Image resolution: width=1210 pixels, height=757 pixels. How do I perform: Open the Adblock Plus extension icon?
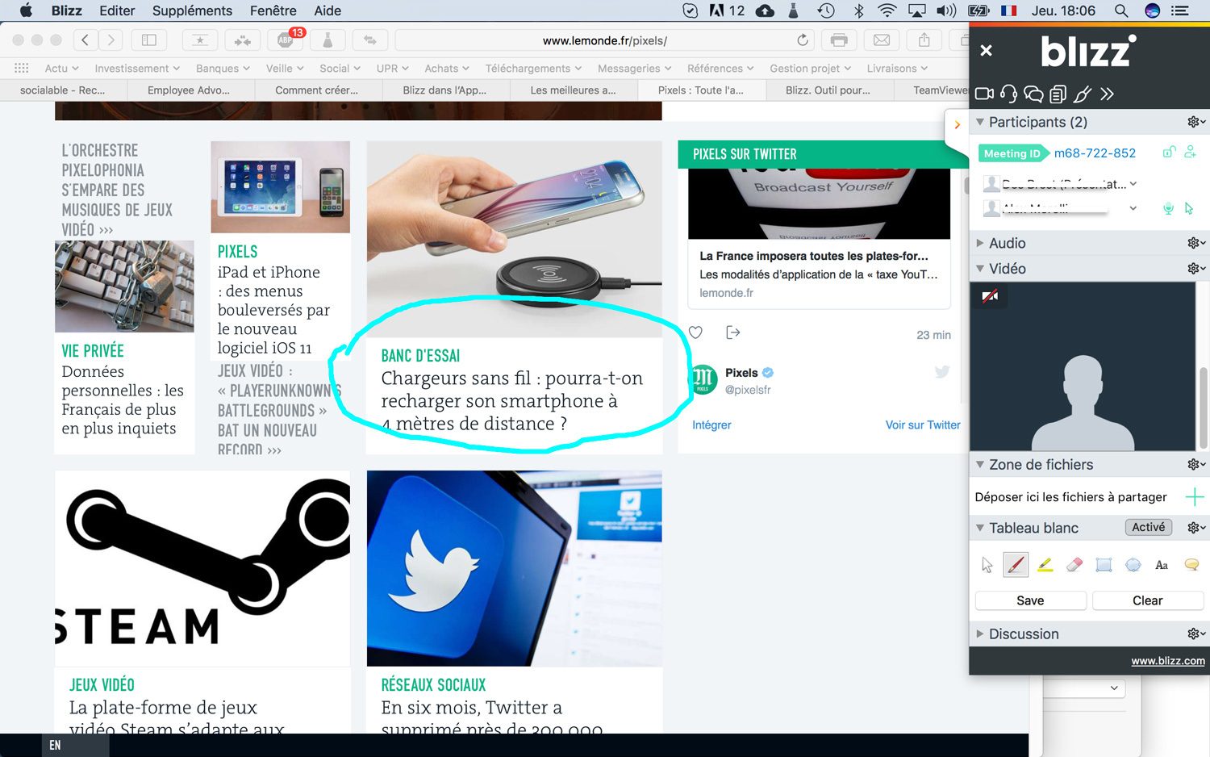(x=286, y=40)
